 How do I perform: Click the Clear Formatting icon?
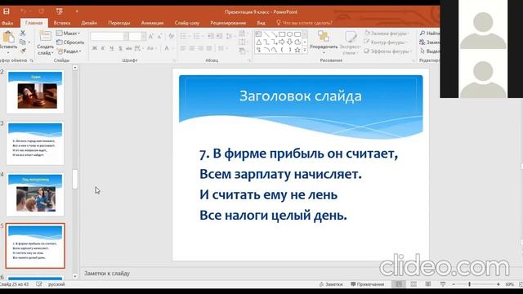click(171, 36)
